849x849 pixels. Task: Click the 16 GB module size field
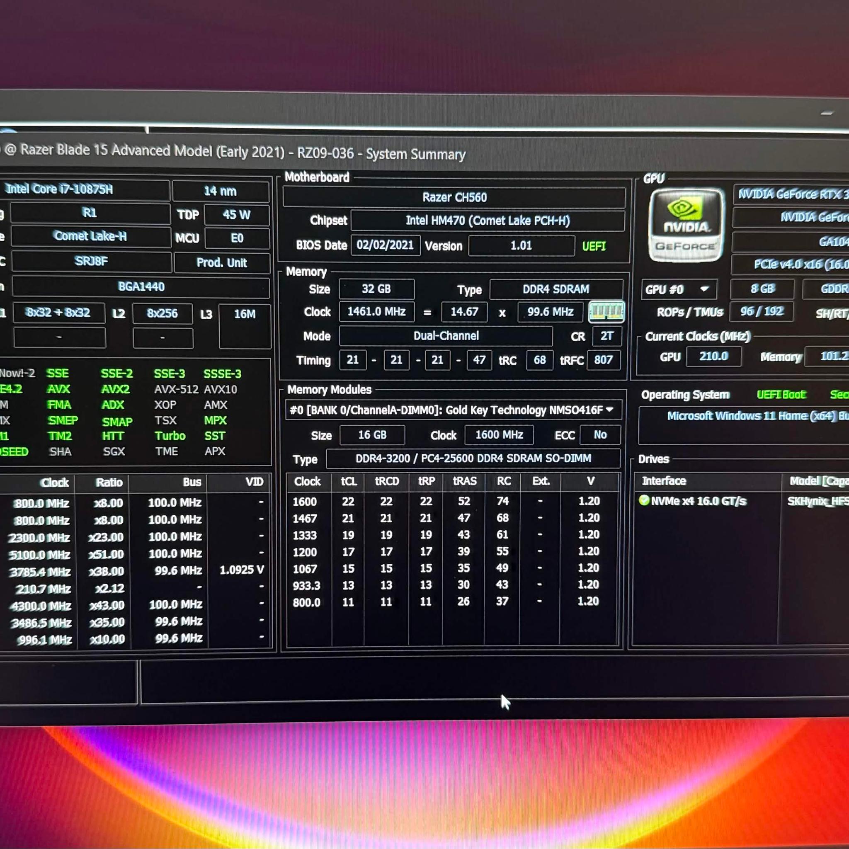[x=372, y=435]
